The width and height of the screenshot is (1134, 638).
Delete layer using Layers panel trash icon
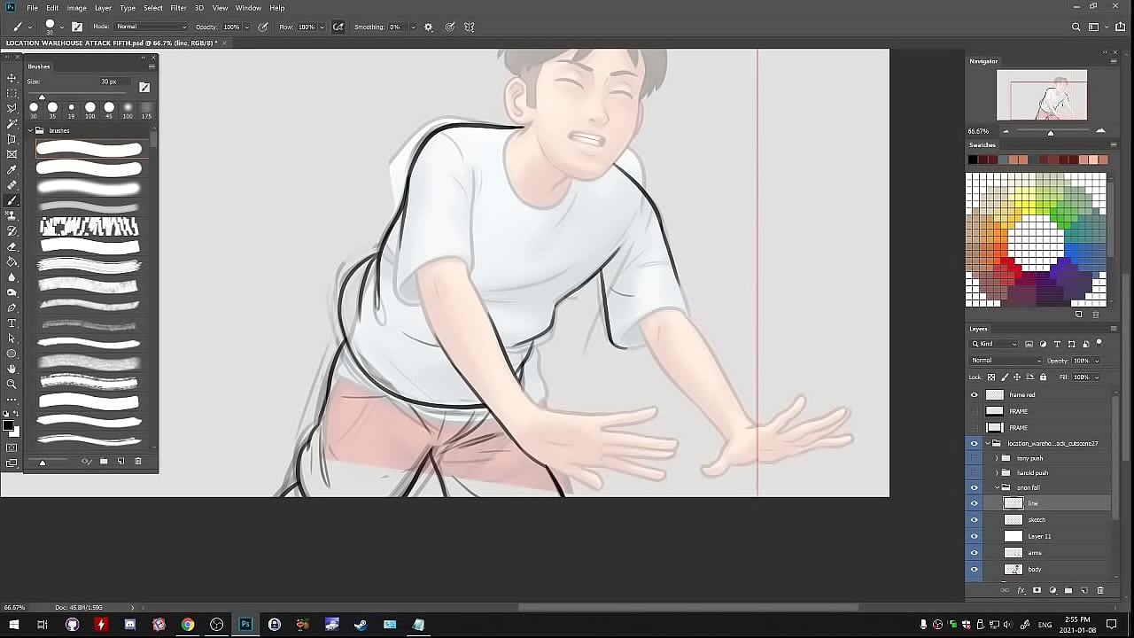[x=1100, y=590]
